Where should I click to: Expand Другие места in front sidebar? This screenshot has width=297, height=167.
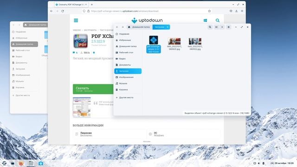click(128, 97)
